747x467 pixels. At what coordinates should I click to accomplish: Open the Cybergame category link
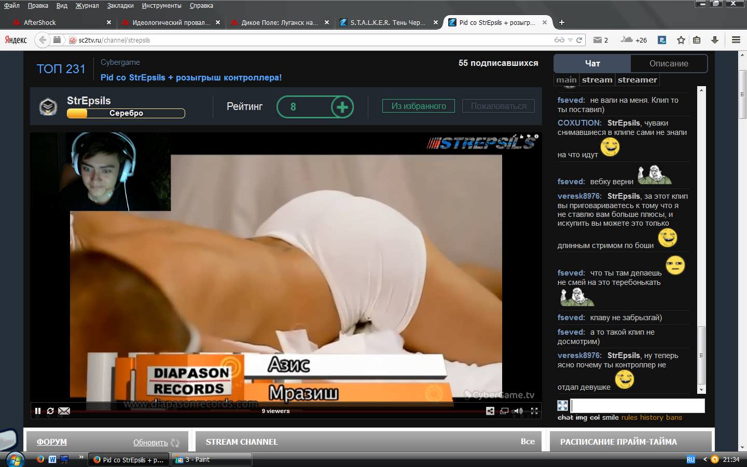(x=120, y=62)
